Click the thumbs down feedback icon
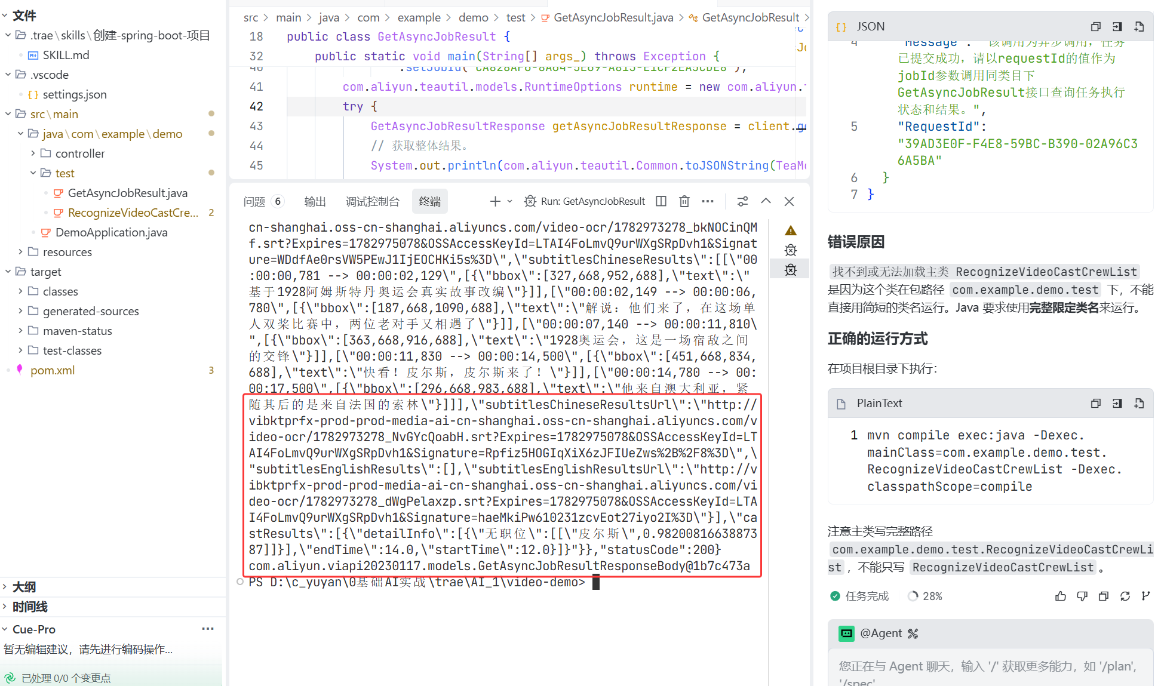Image resolution: width=1161 pixels, height=686 pixels. 1082,596
